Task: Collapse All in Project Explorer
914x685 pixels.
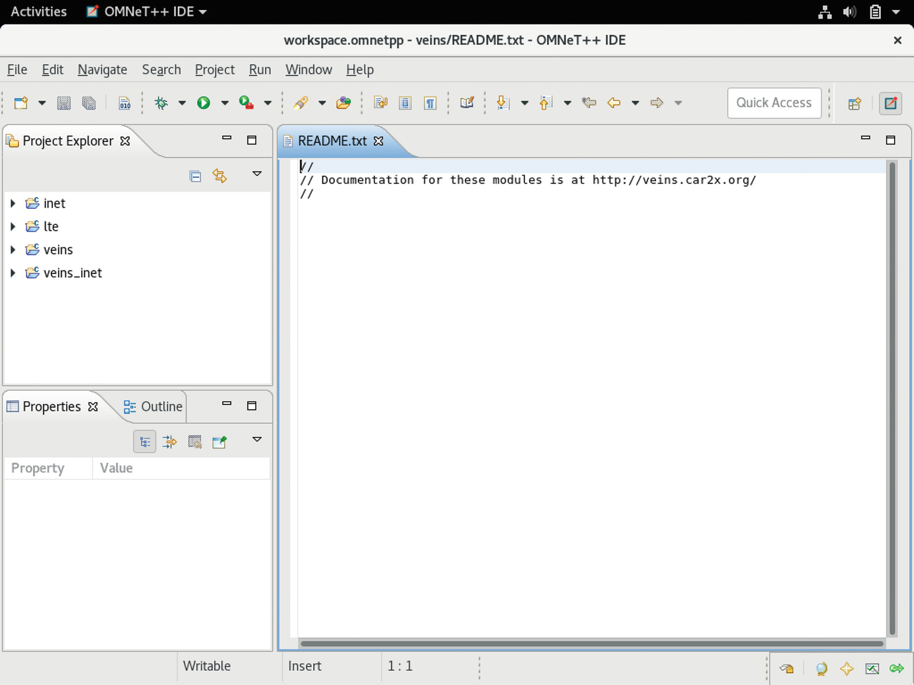Action: [x=195, y=176]
